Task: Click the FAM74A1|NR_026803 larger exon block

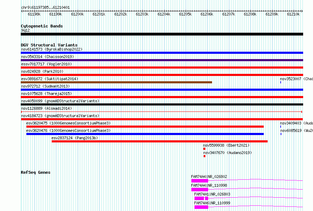Action: [199, 198]
